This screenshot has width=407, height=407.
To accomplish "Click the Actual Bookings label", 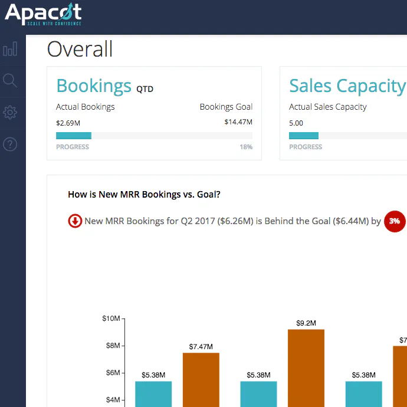I will (86, 107).
